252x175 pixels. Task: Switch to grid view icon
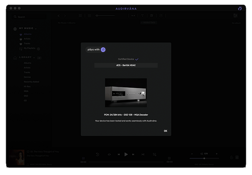click(80, 16)
